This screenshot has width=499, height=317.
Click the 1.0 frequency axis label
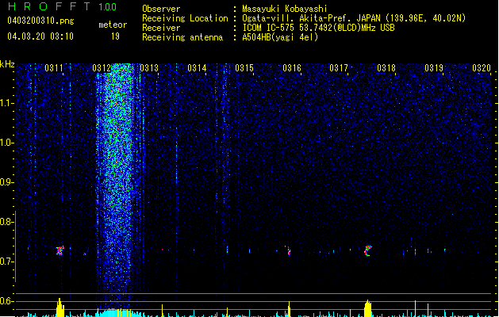click(x=6, y=143)
